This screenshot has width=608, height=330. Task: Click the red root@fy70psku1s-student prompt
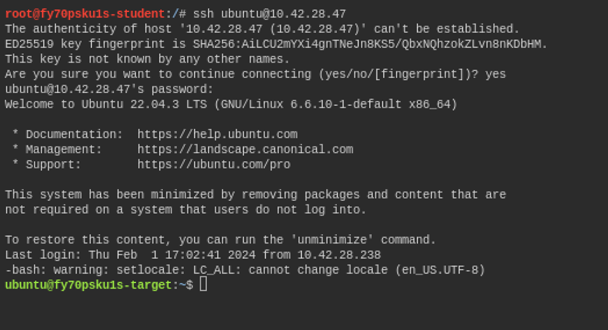tap(85, 14)
